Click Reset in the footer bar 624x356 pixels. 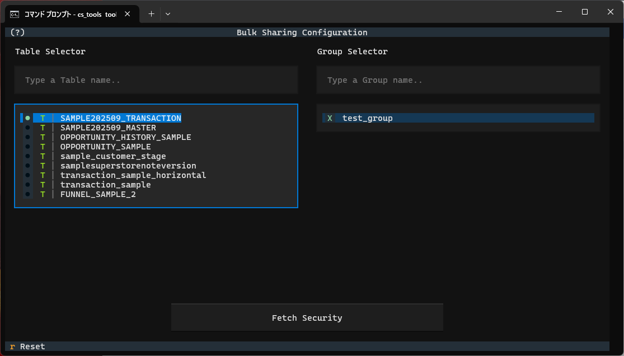[32, 346]
